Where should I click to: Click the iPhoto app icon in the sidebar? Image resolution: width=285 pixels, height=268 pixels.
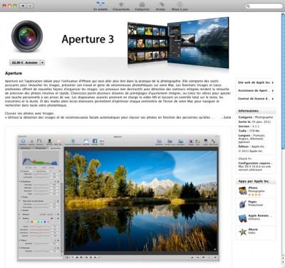243,191
